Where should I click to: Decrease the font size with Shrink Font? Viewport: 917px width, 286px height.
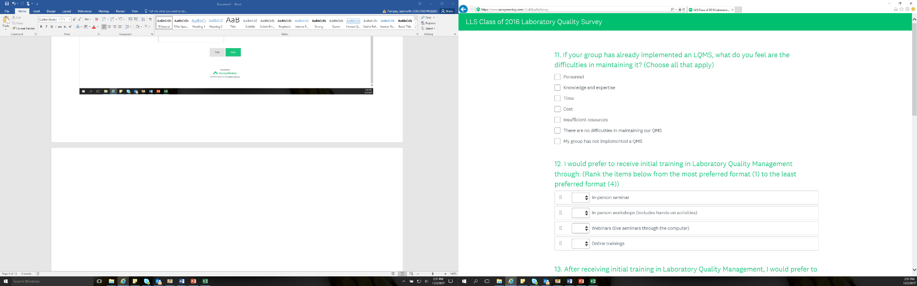[79, 19]
